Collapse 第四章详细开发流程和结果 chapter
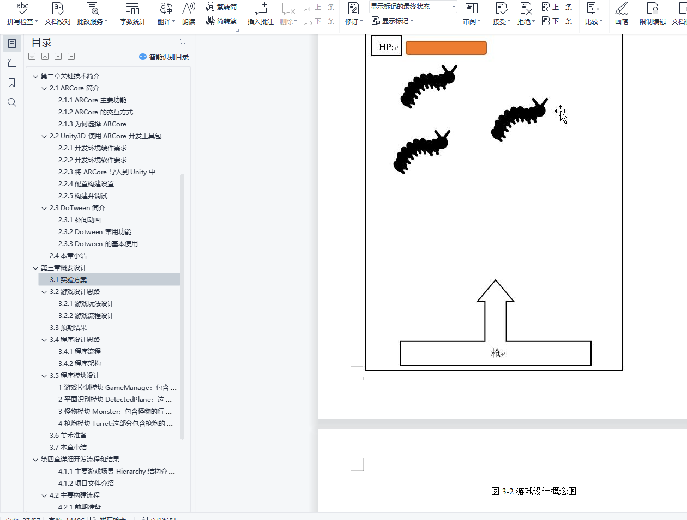The height and width of the screenshot is (520, 687). pos(35,460)
